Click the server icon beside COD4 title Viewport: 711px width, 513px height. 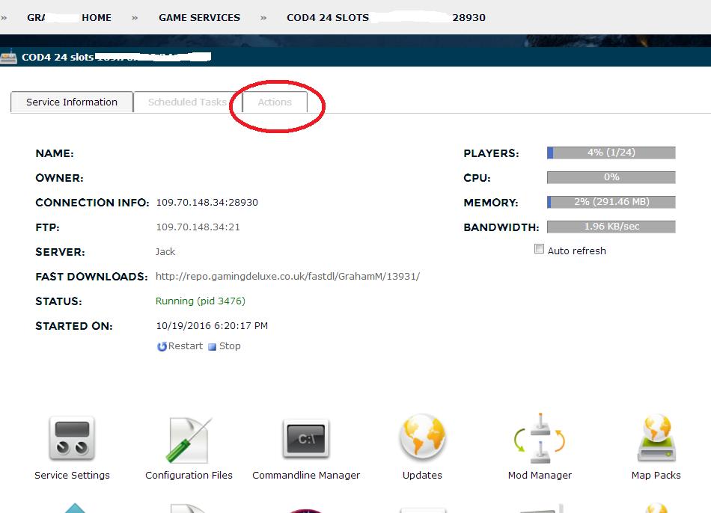click(8, 57)
